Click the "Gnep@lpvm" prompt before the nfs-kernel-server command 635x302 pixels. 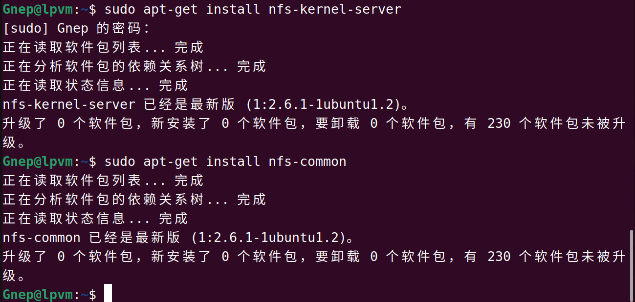point(38,9)
